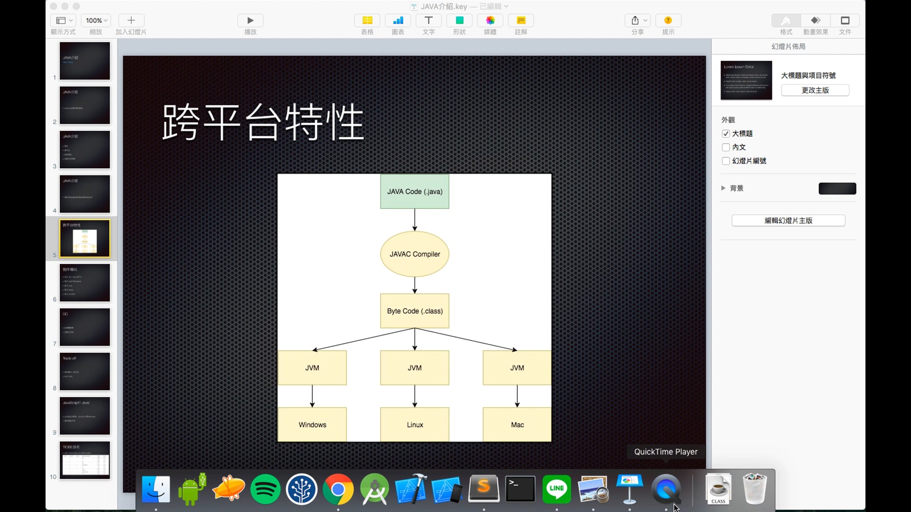Image resolution: width=911 pixels, height=512 pixels.
Task: Expand the 背景 disclosure triangle
Action: tap(723, 188)
